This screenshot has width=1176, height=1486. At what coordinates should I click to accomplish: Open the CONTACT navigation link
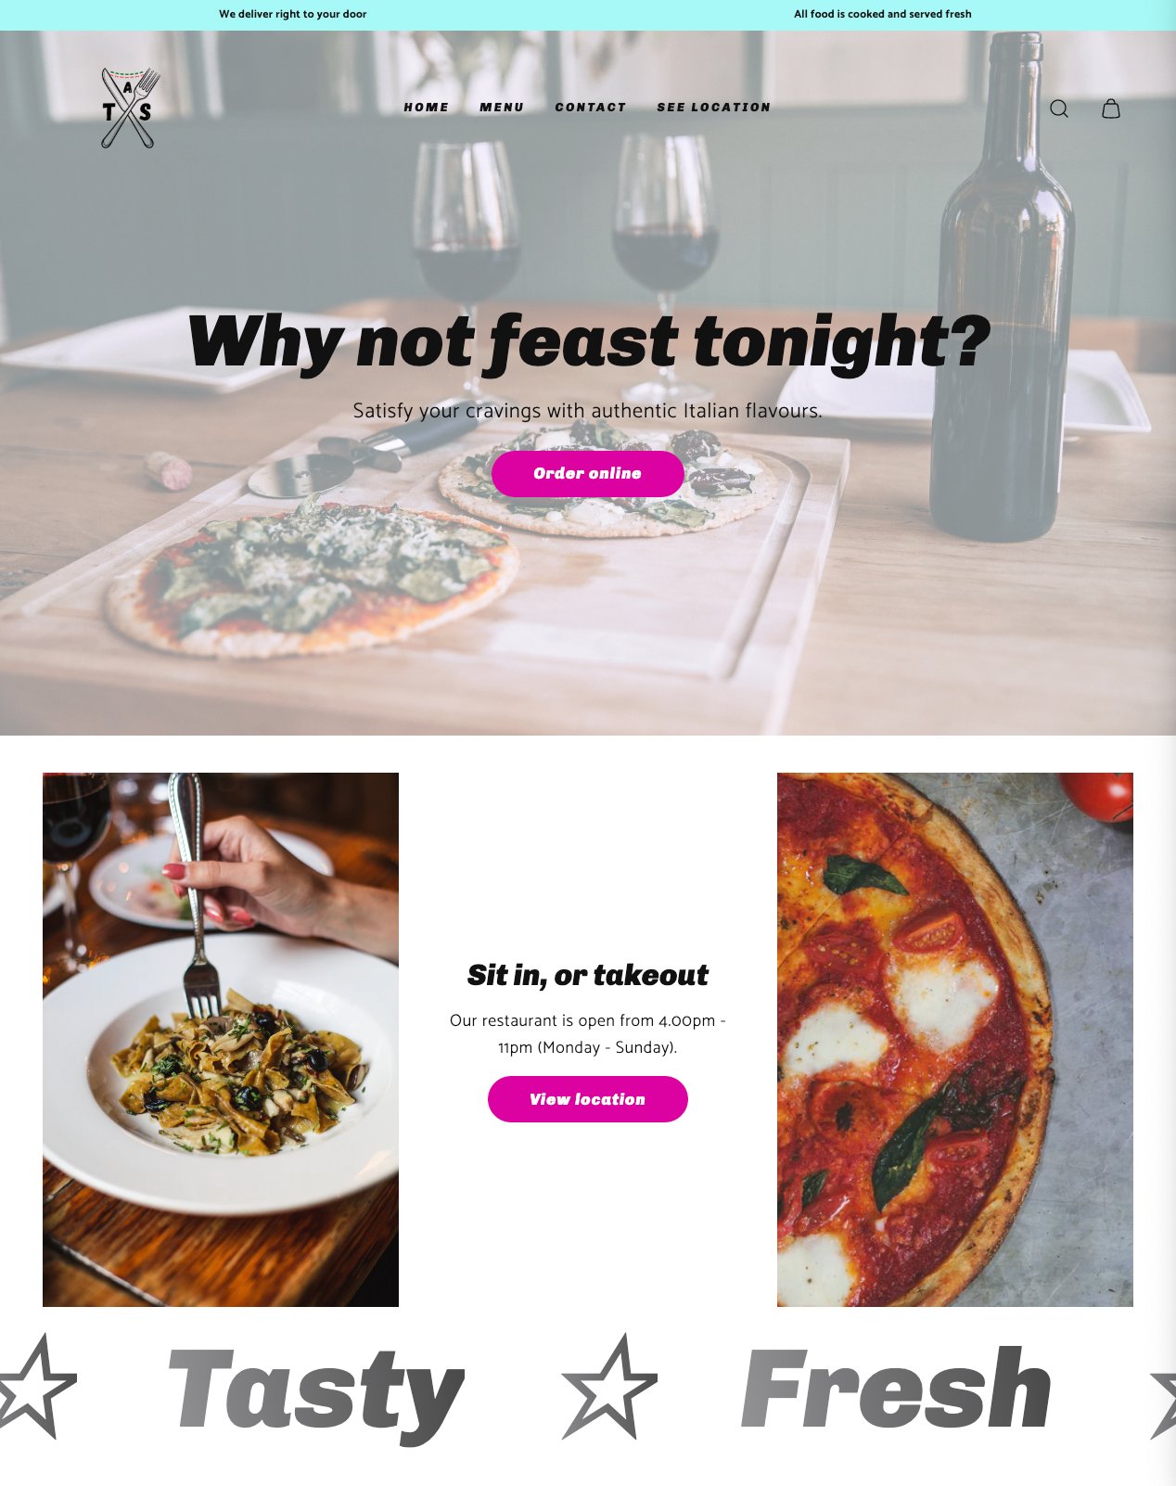point(591,108)
